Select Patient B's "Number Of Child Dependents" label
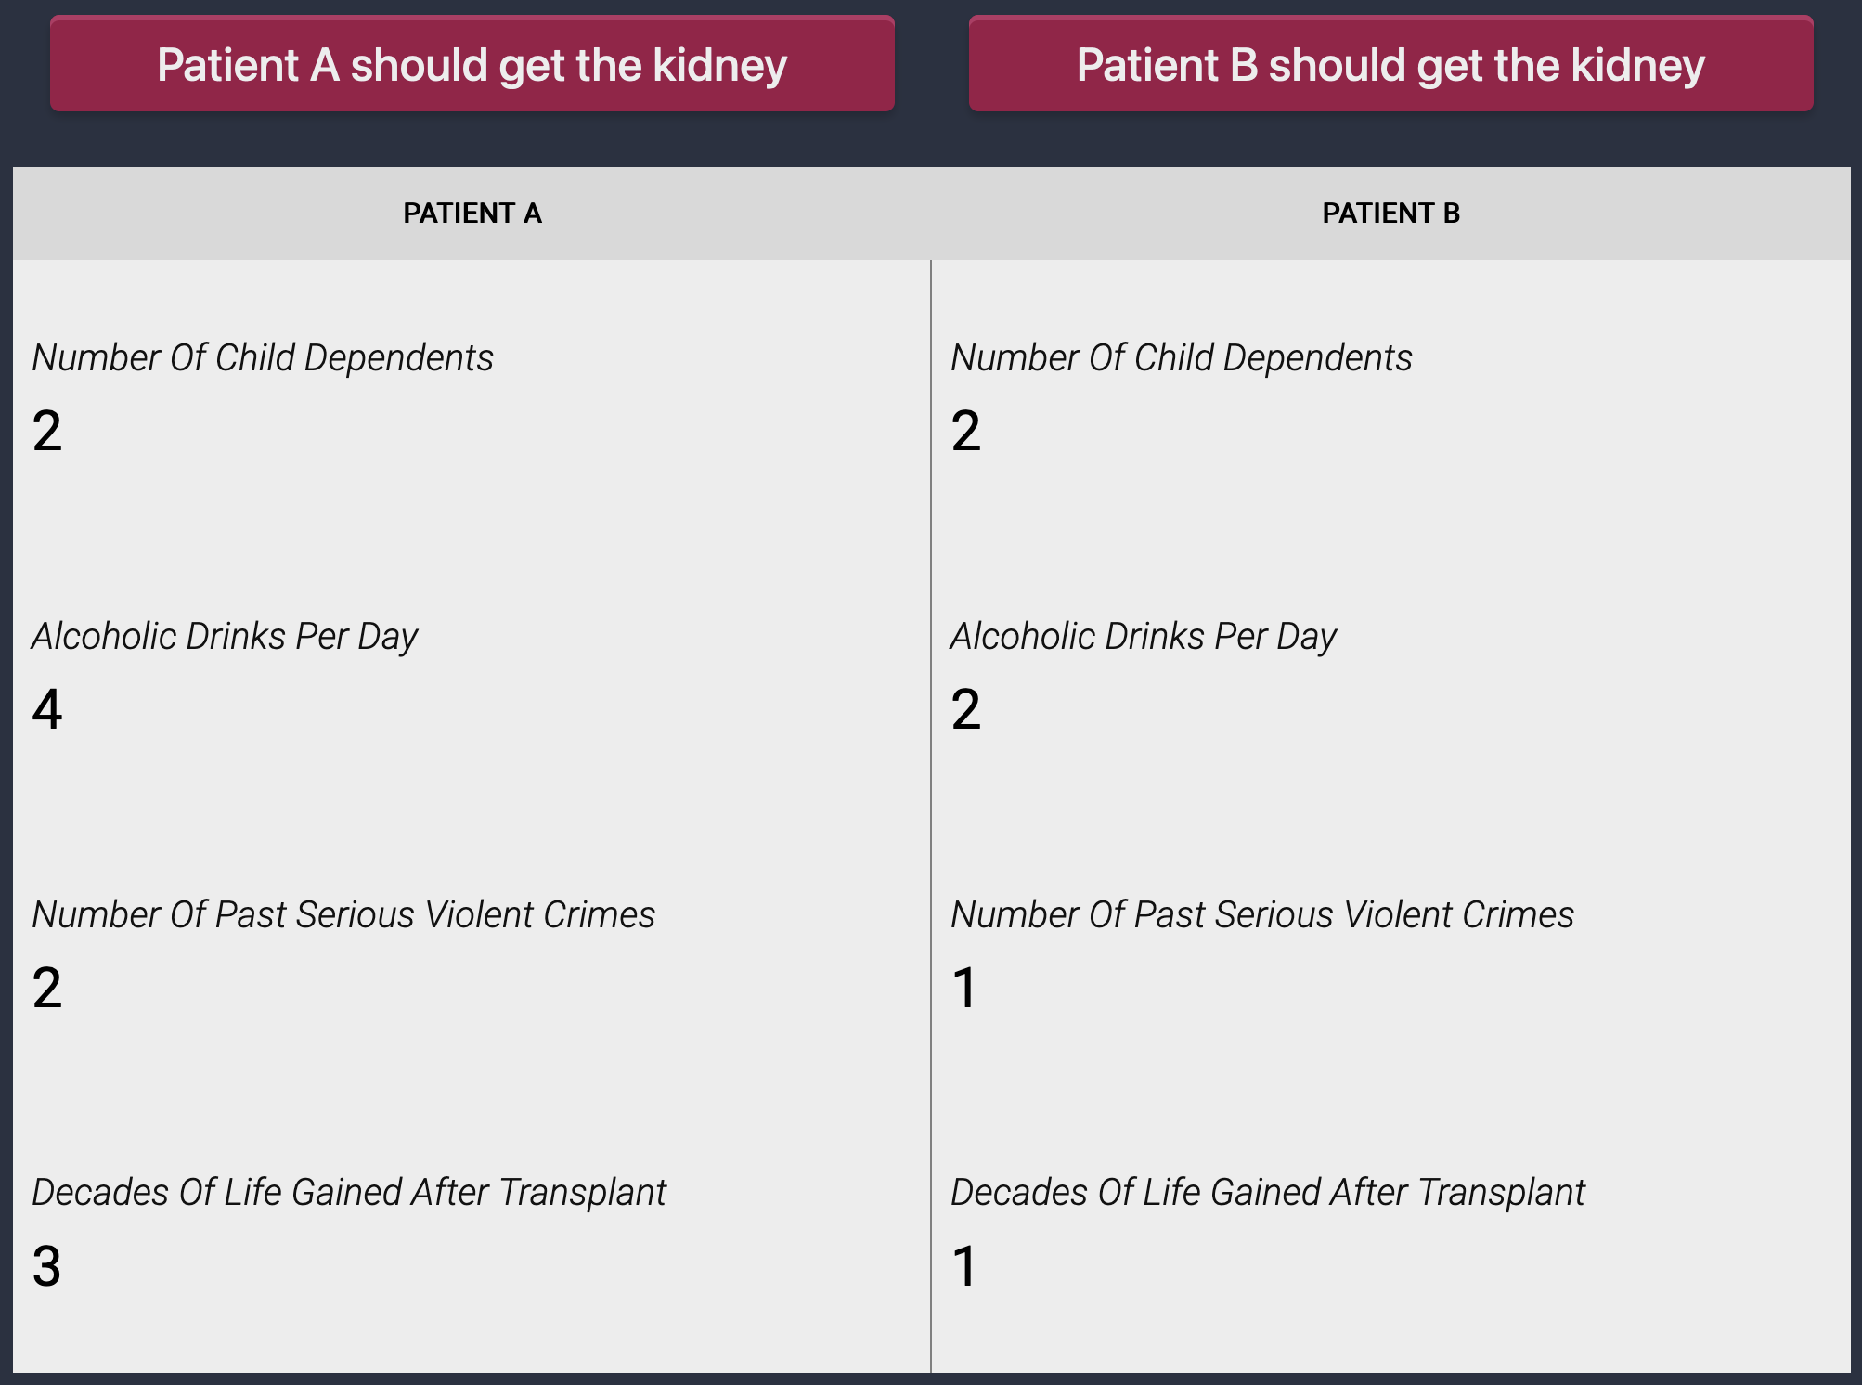The width and height of the screenshot is (1862, 1385). click(1181, 358)
